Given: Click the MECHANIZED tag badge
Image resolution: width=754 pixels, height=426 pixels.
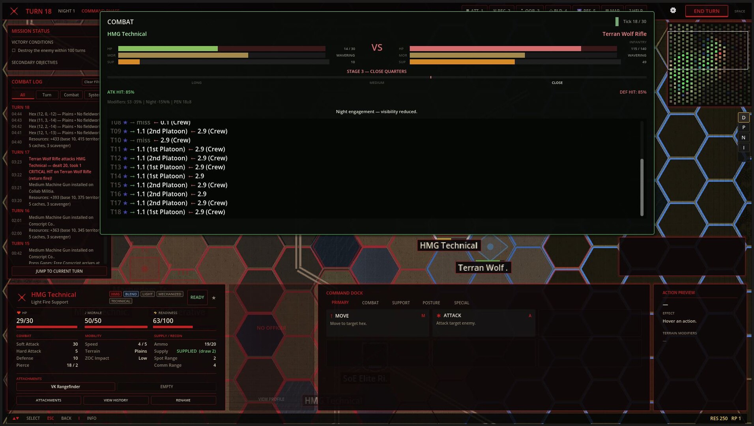Looking at the screenshot, I should (170, 294).
